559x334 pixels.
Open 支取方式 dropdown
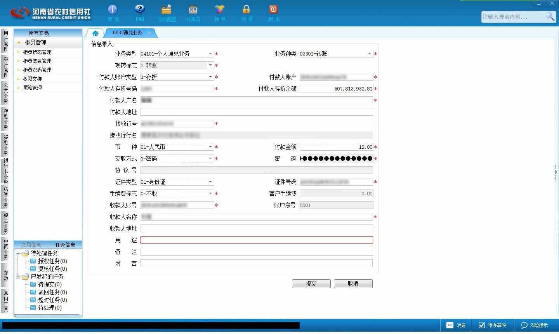point(210,158)
